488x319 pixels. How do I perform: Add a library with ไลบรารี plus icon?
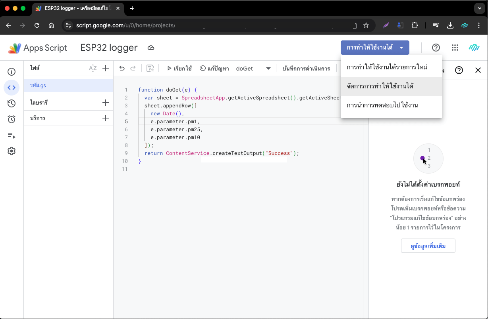(x=106, y=103)
